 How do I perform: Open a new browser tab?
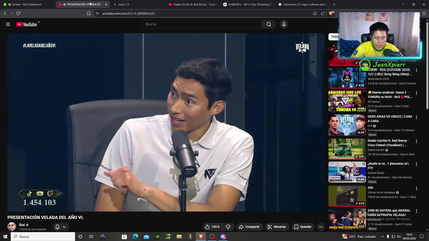334,4
